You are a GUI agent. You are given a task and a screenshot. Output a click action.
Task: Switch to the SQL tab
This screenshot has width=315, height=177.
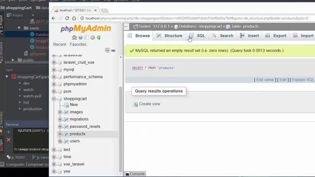(197, 36)
